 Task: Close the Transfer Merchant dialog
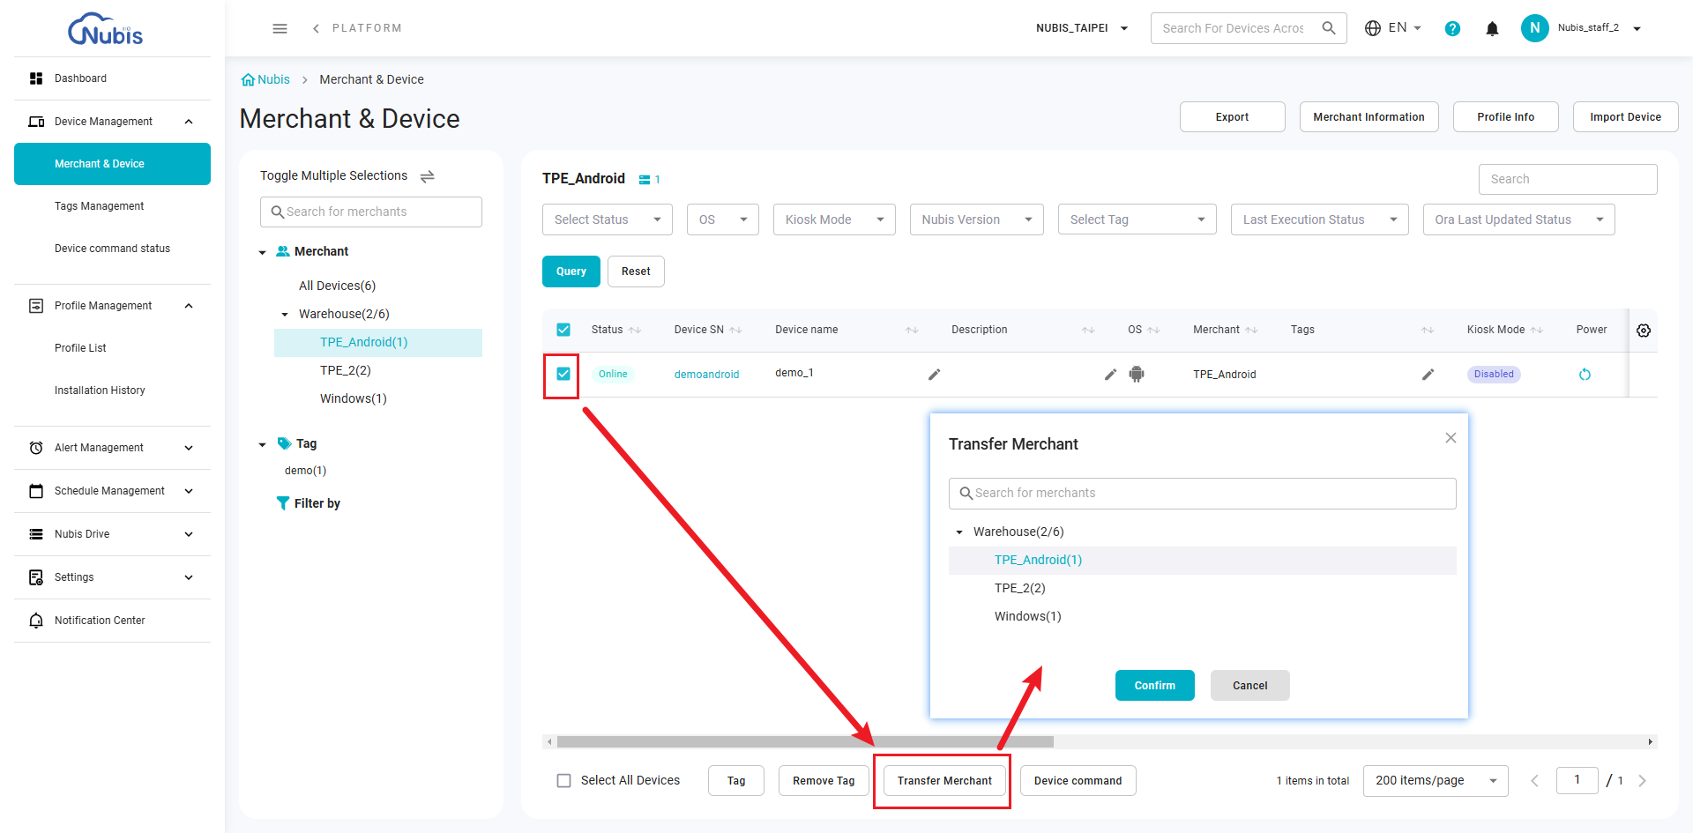pyautogui.click(x=1451, y=438)
